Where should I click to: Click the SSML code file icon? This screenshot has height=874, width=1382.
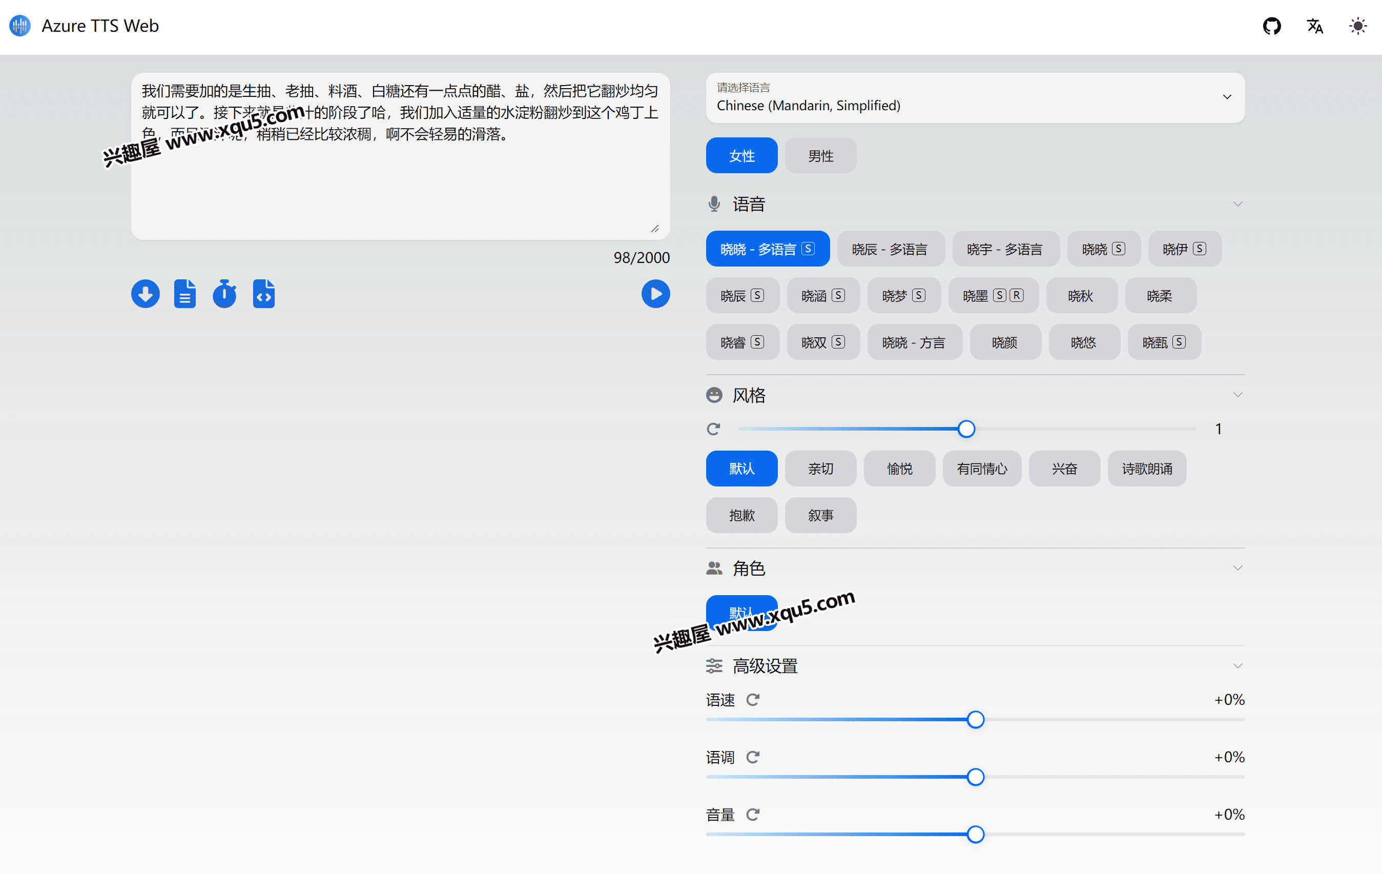point(264,294)
